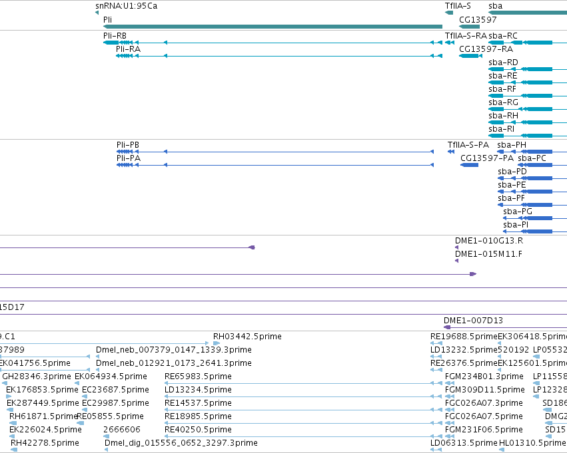Click the sba-RD transcript label
This screenshot has width=567, height=453.
pyautogui.click(x=503, y=62)
